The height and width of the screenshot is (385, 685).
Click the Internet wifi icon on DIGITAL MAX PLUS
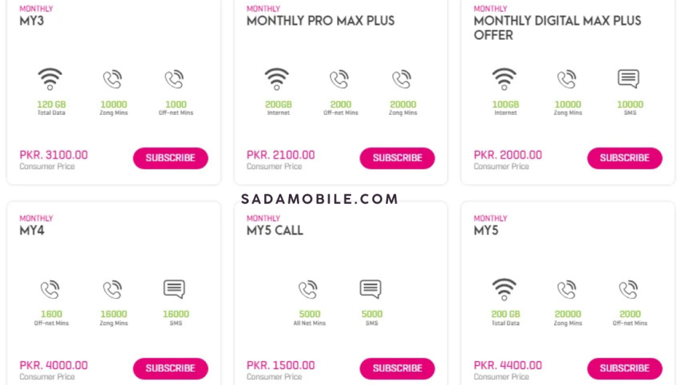504,78
